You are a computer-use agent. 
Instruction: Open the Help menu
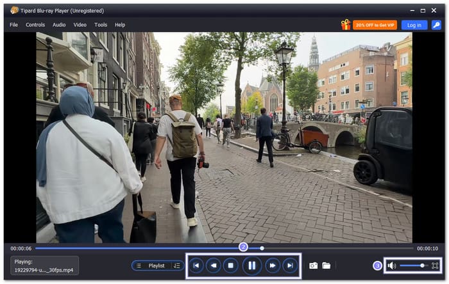coord(120,25)
